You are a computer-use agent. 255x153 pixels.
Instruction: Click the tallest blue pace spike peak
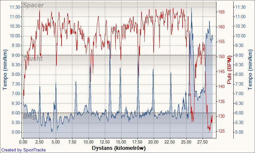192,8
